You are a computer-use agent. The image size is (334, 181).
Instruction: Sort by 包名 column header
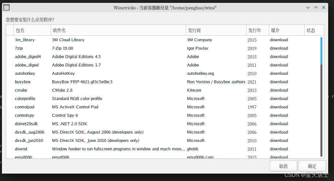click(x=32, y=30)
